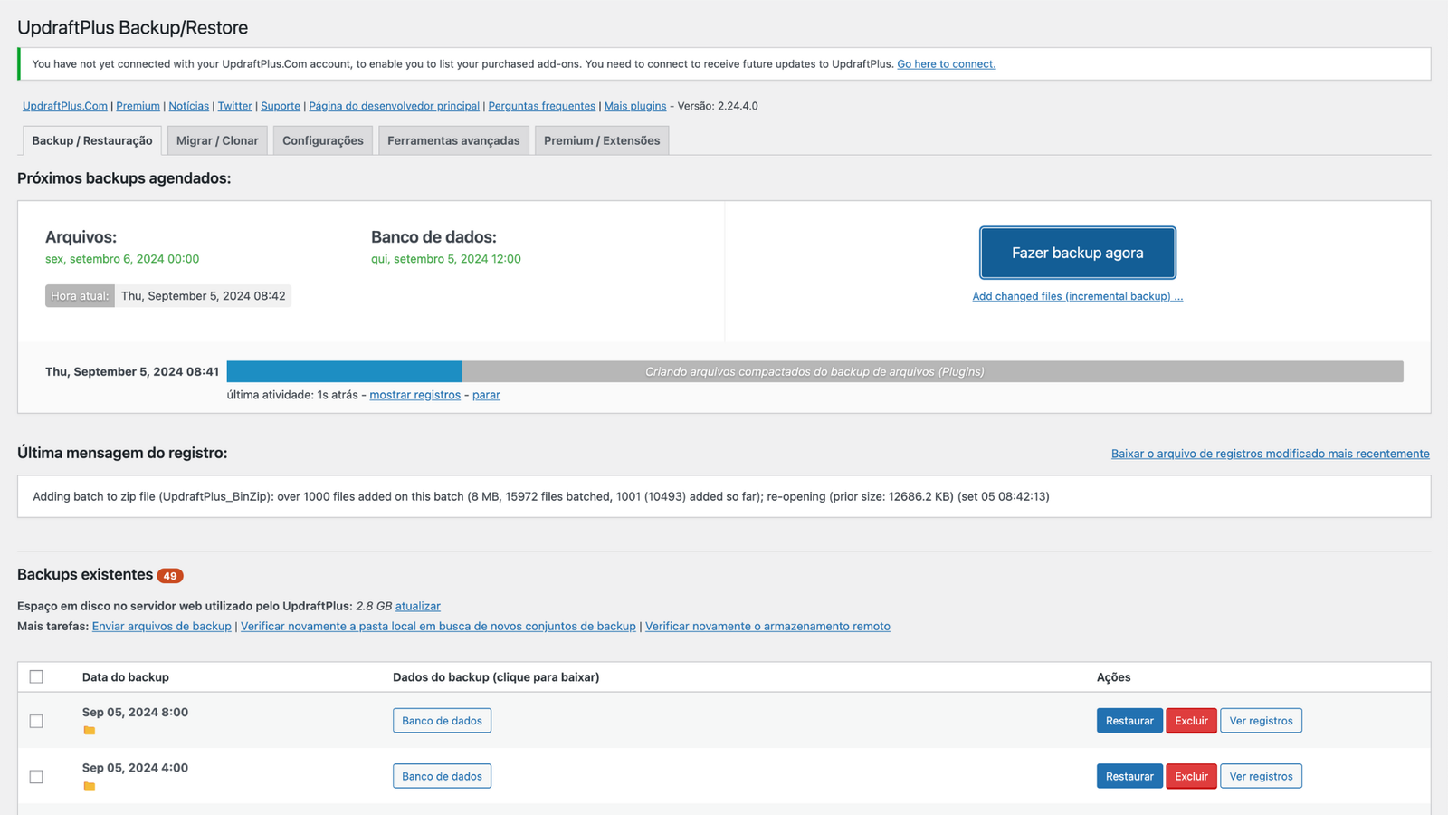View logs for the 8:00 backup
This screenshot has height=815, width=1448.
click(1261, 721)
